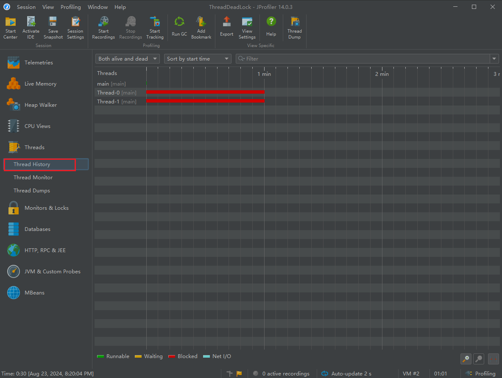502x378 pixels.
Task: Click the Time: 0:30 status text
Action: click(47, 373)
